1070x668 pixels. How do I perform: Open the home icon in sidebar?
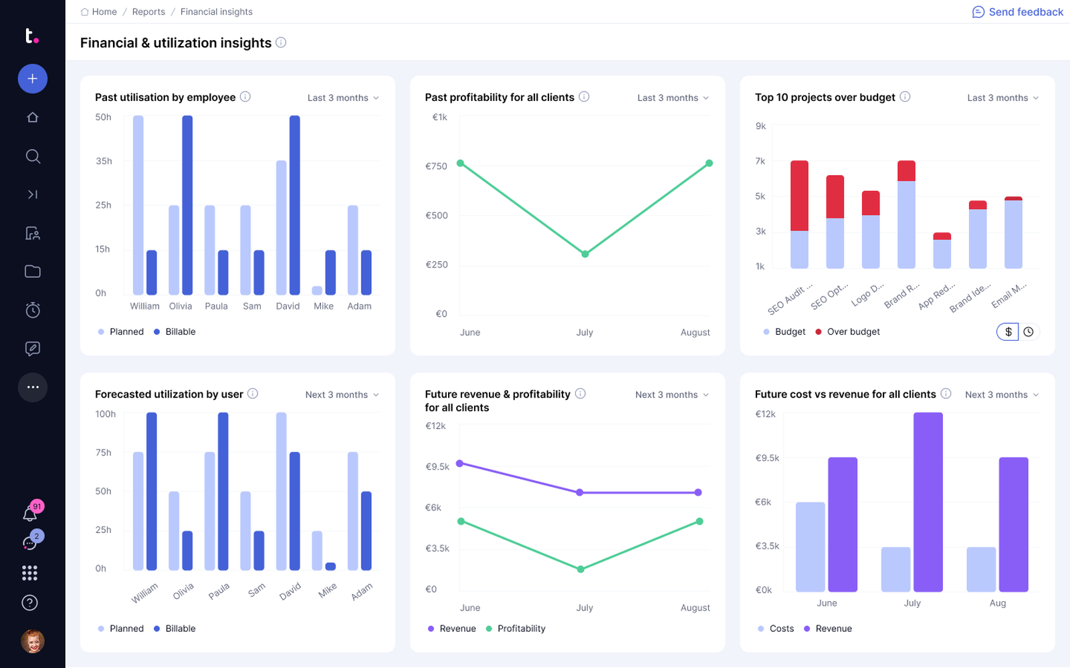pyautogui.click(x=32, y=118)
